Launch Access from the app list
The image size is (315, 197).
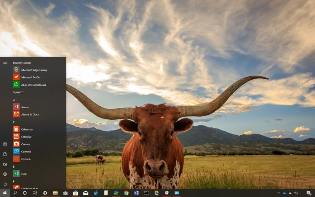[x=25, y=107]
